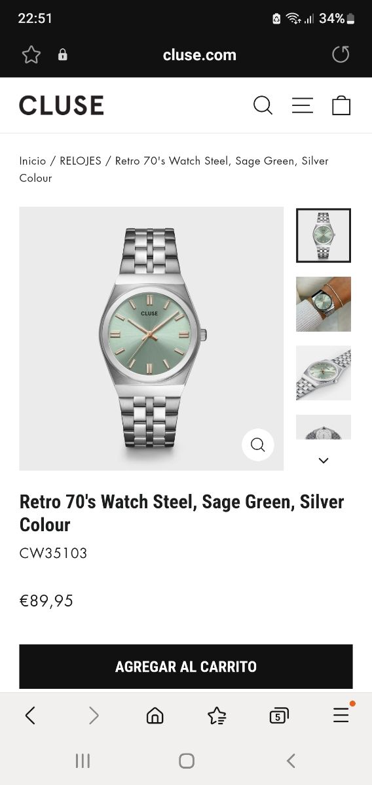
Task: Tap the cluse.com address bar
Action: tap(200, 55)
